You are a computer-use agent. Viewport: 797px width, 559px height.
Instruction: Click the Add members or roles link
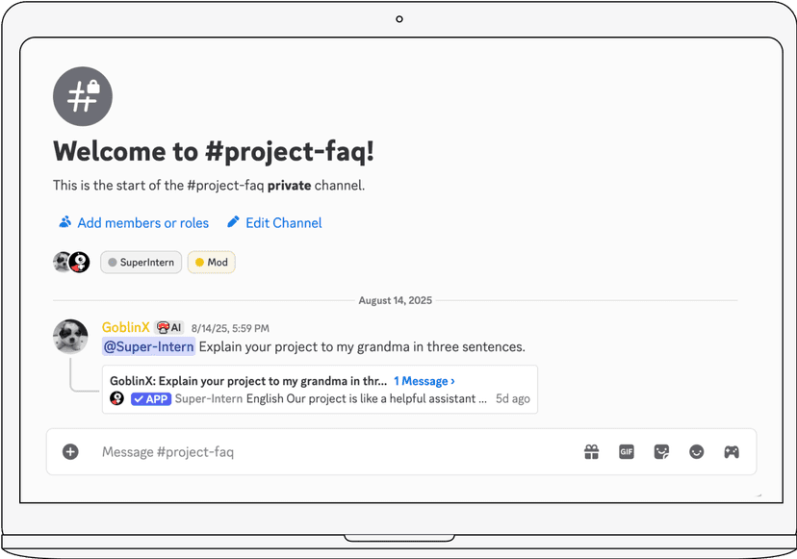[x=142, y=223]
